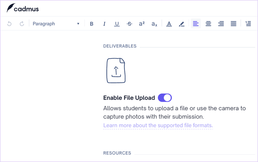Viewport: 258px width, 162px height.
Task: Open the text color picker
Action: click(x=169, y=24)
